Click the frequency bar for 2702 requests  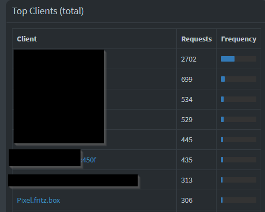pos(238,59)
